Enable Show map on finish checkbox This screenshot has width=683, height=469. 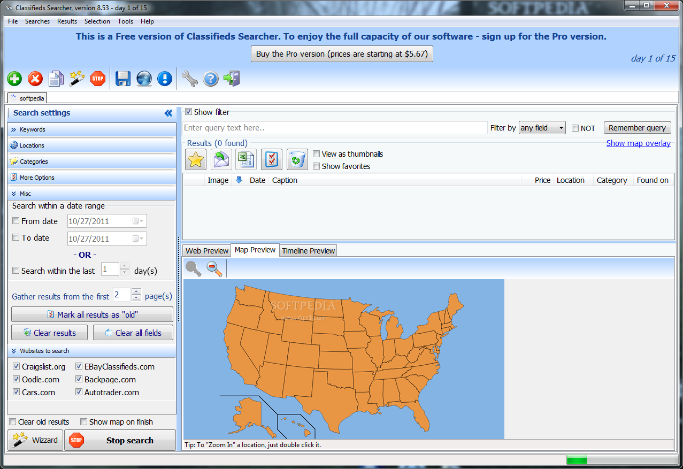(83, 422)
